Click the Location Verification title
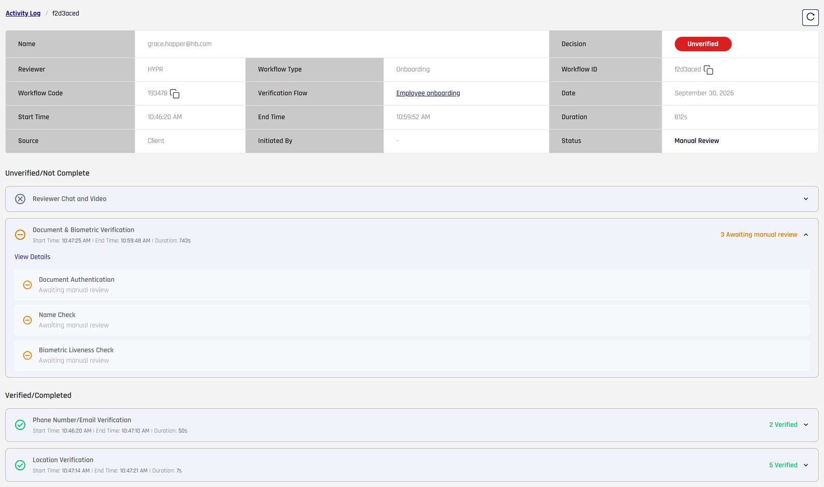This screenshot has height=487, width=824. coord(63,460)
